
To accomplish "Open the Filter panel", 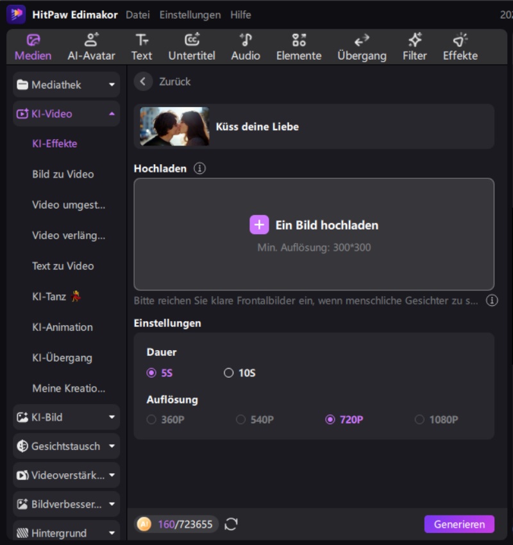I will pos(414,47).
